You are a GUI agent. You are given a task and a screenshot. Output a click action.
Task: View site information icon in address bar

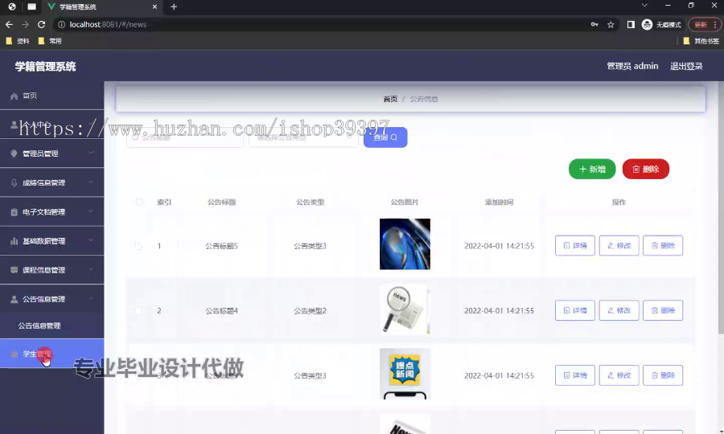[61, 24]
